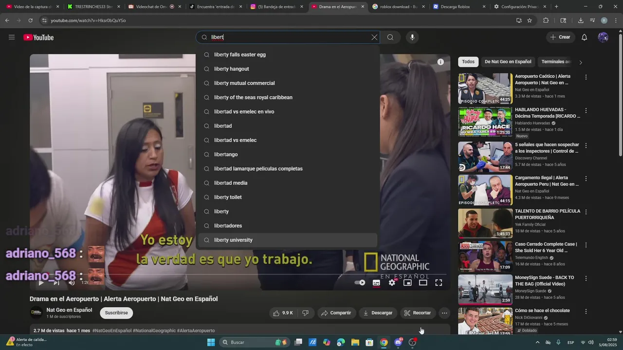Open File Explorer from taskbar
Image resolution: width=623 pixels, height=350 pixels.
tap(355, 342)
